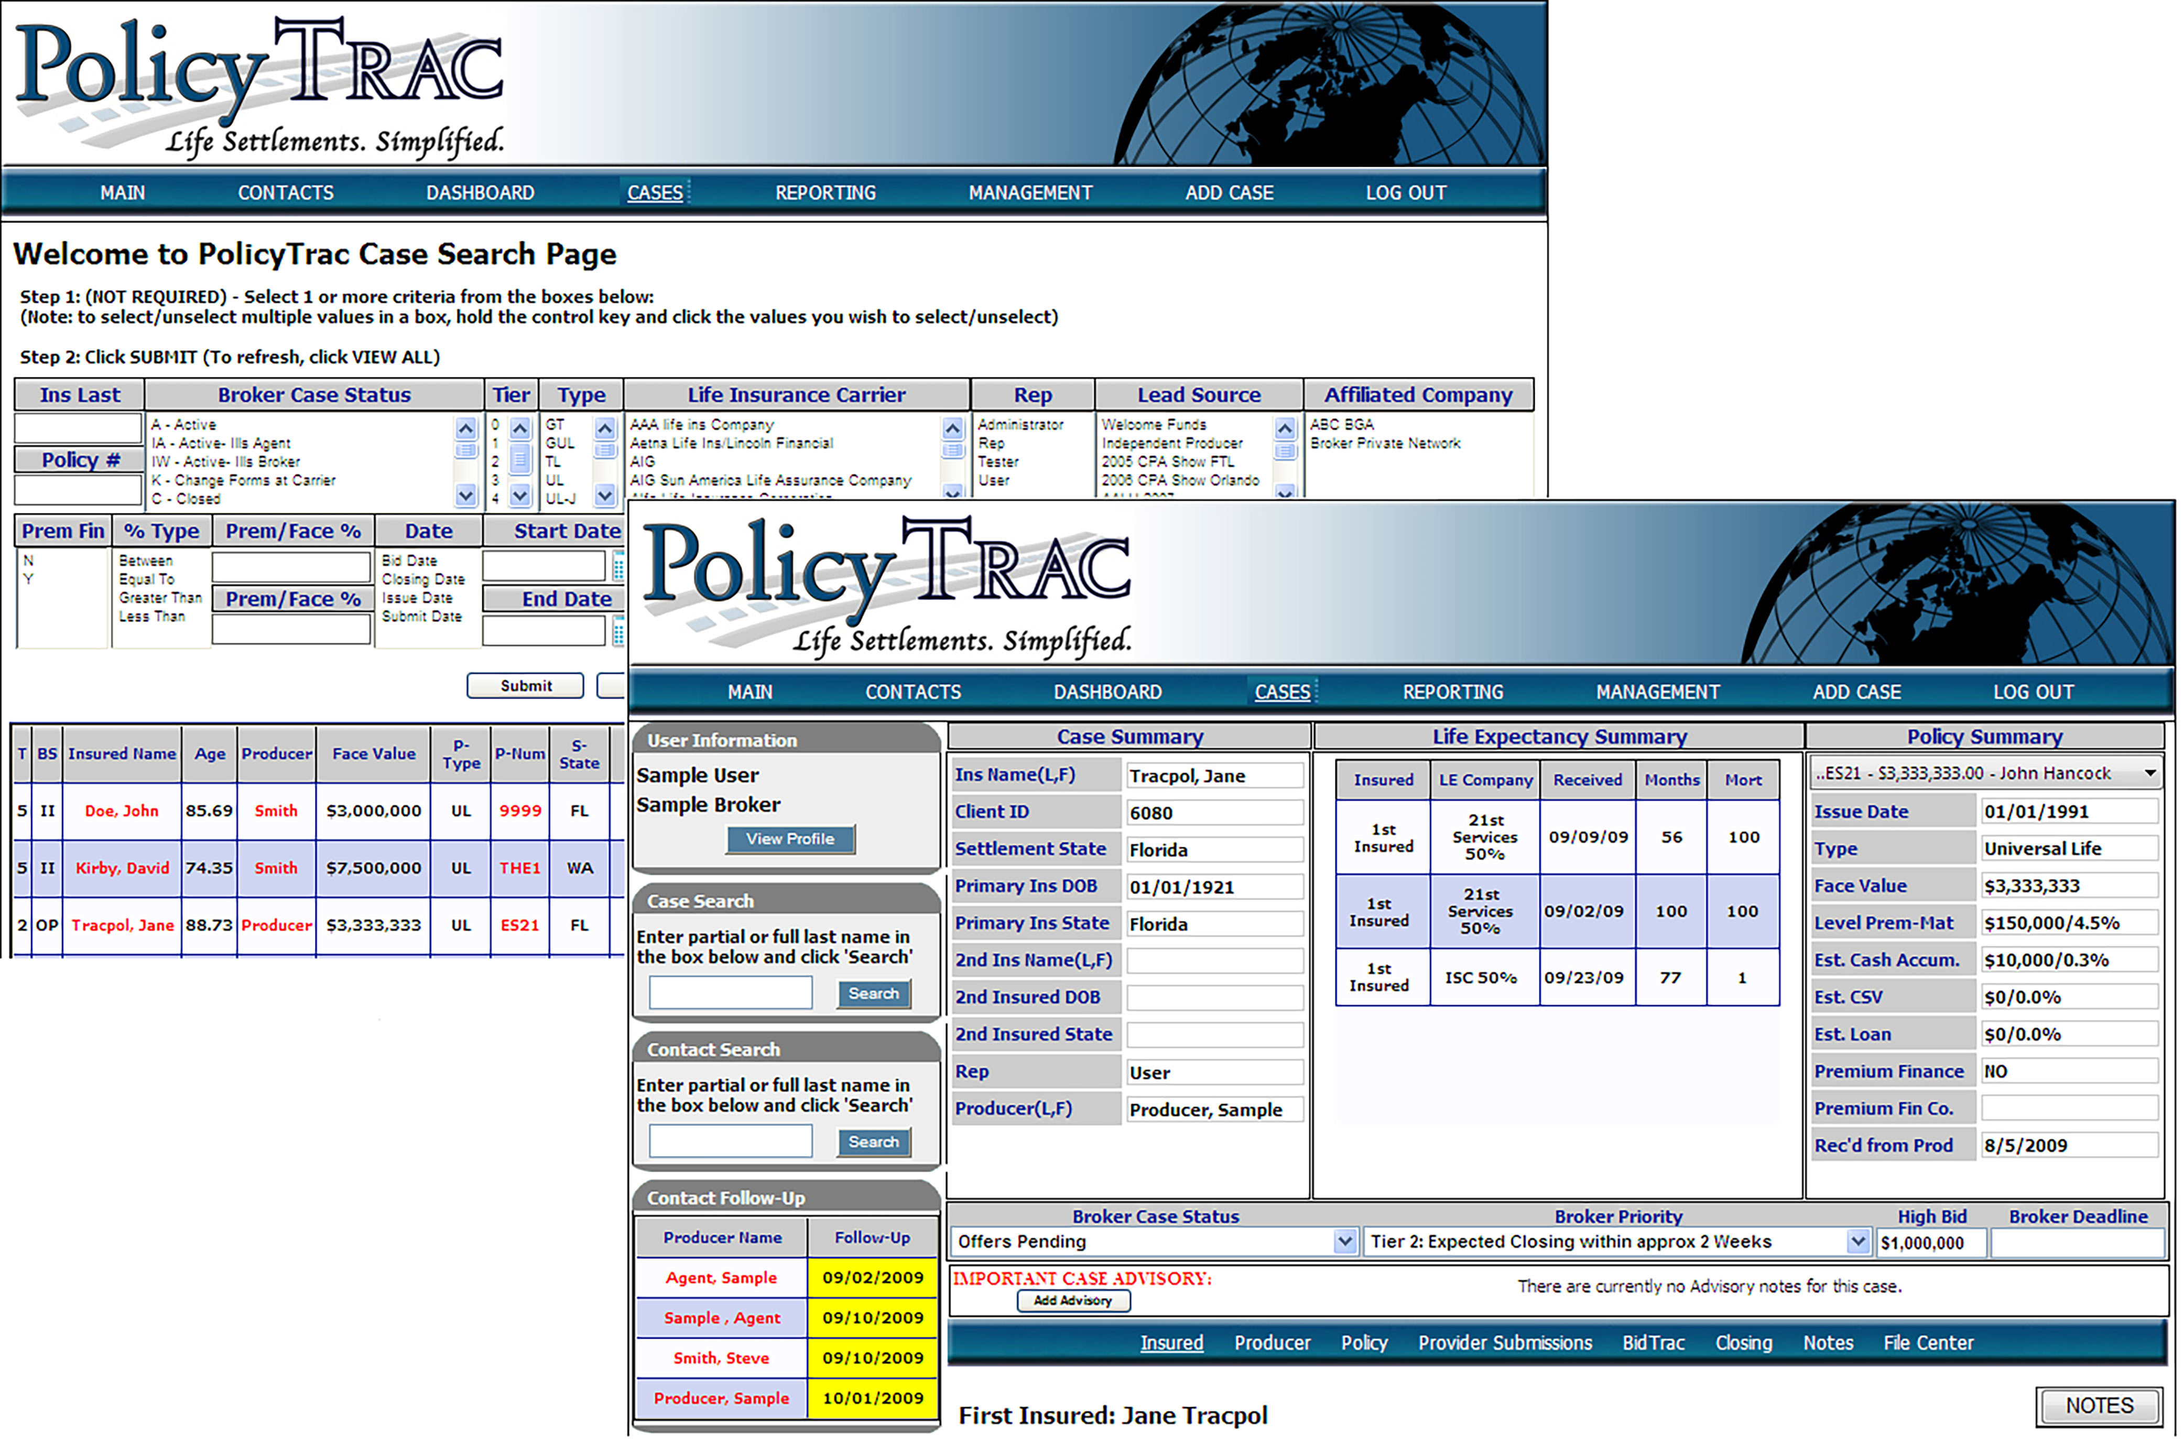2184x1444 pixels.
Task: Switch to the Closing tab
Action: pos(1743,1344)
